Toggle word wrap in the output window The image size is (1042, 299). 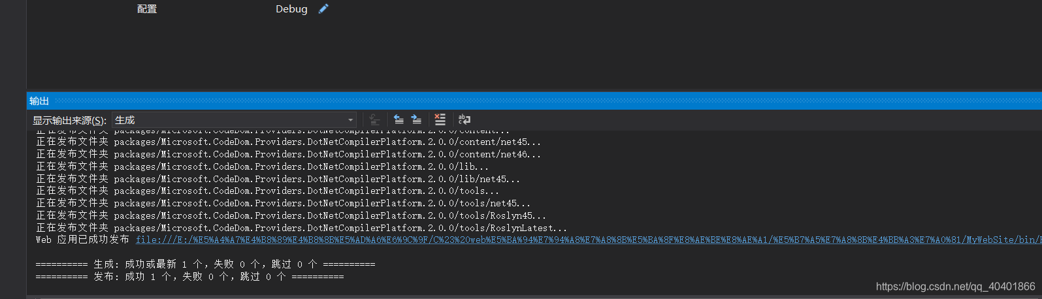(464, 119)
